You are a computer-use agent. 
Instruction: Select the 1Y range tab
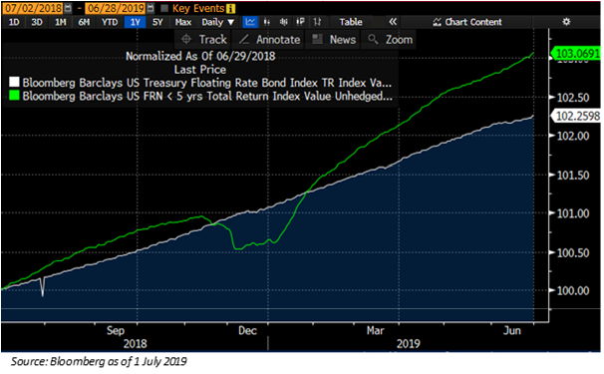pyautogui.click(x=135, y=22)
